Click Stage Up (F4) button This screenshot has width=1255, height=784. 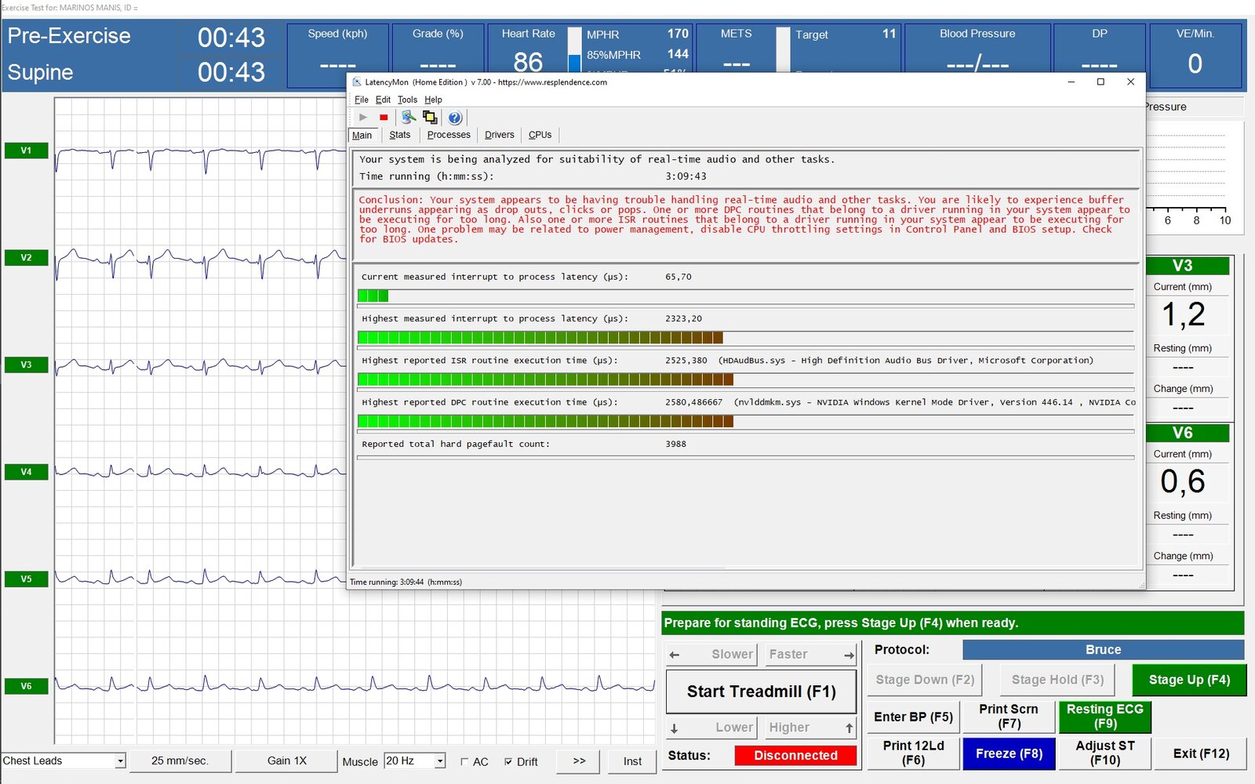click(x=1189, y=680)
